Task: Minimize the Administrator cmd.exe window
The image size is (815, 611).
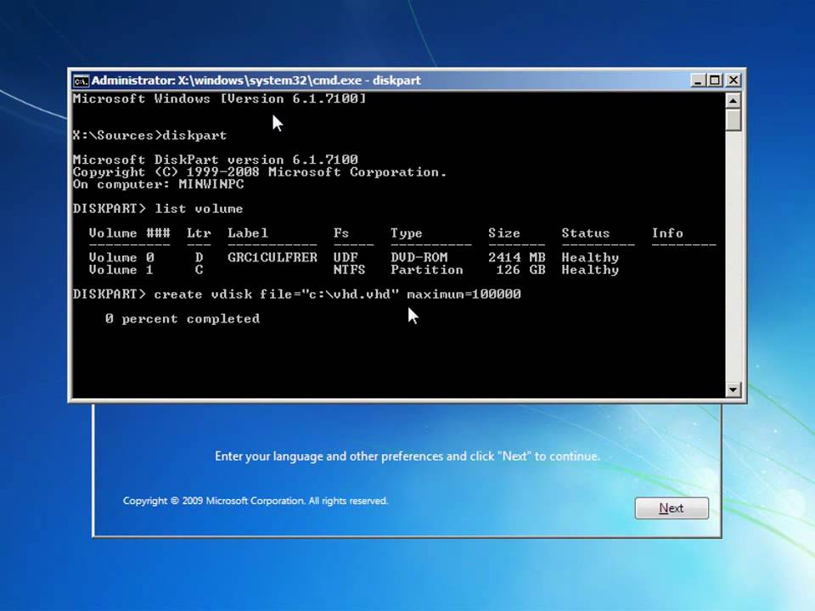Action: [698, 81]
